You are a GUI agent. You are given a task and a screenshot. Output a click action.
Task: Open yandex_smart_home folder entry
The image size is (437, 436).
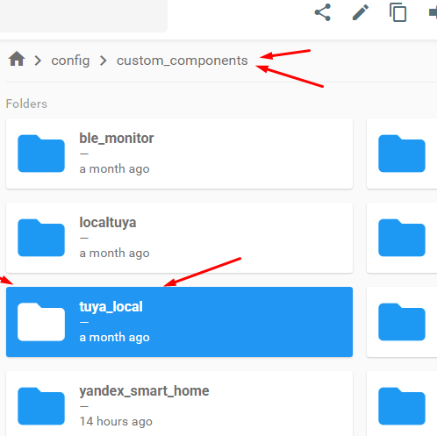[x=179, y=404]
